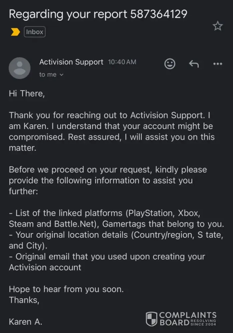Screen dimensions: 233x333
Task: Click the "Karen A." signature
Action: click(25, 322)
